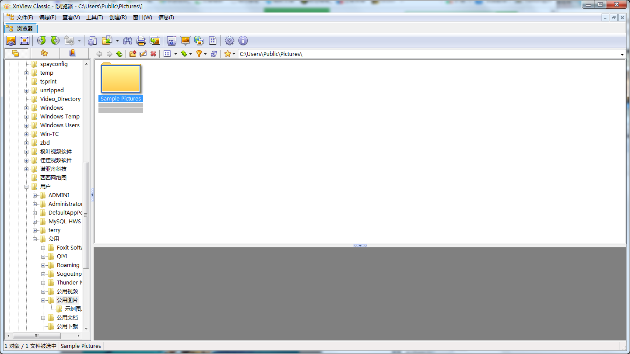Switch to the Favorites star tab

[44, 53]
